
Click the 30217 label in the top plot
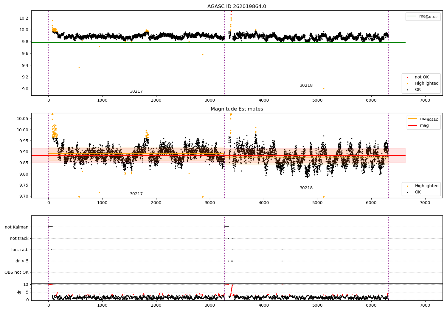(136, 92)
